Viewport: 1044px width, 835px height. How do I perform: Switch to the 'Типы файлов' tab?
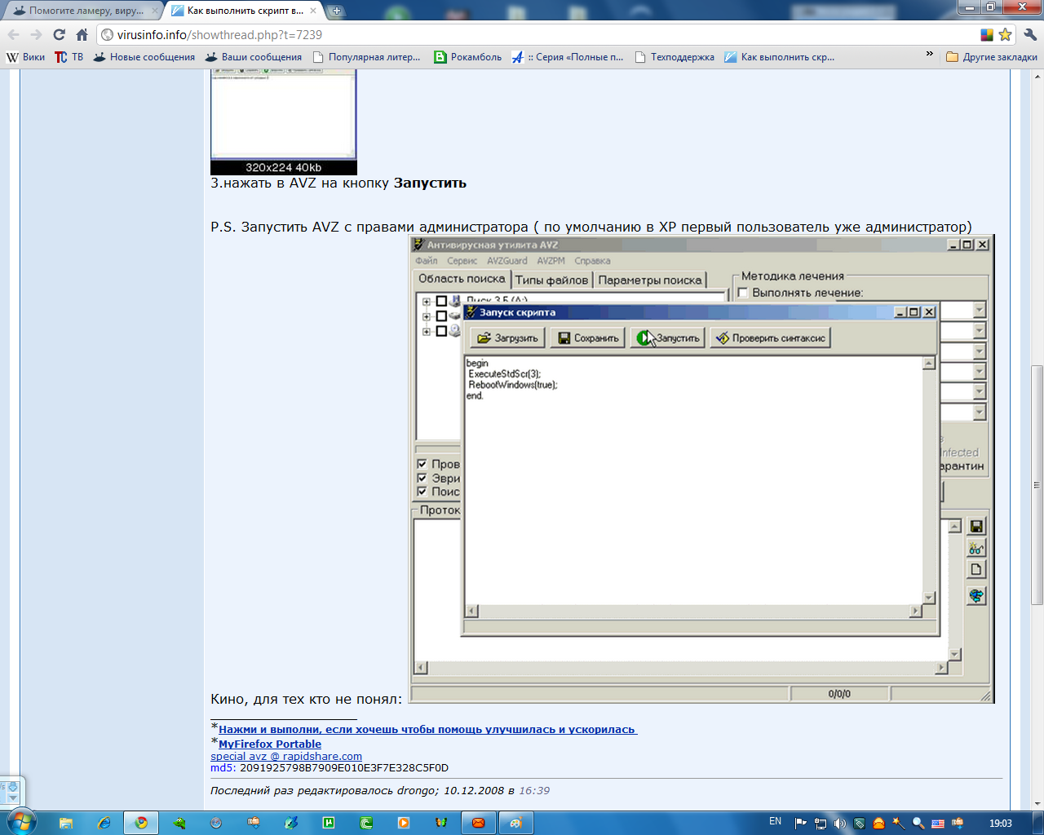click(x=551, y=280)
